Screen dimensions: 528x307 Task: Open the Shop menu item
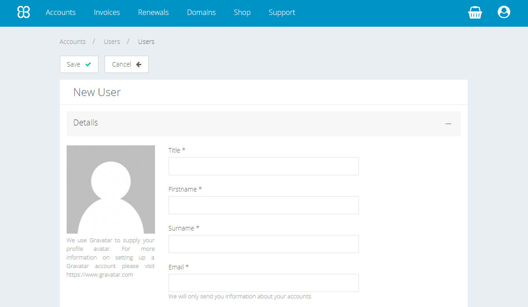pos(242,12)
